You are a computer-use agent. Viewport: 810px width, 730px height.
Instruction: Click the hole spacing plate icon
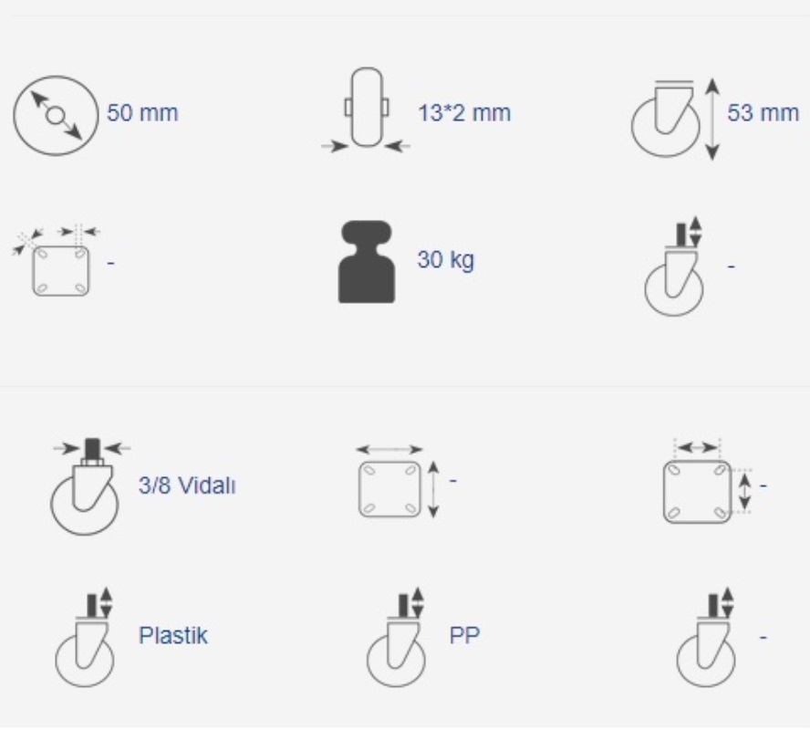(x=707, y=481)
